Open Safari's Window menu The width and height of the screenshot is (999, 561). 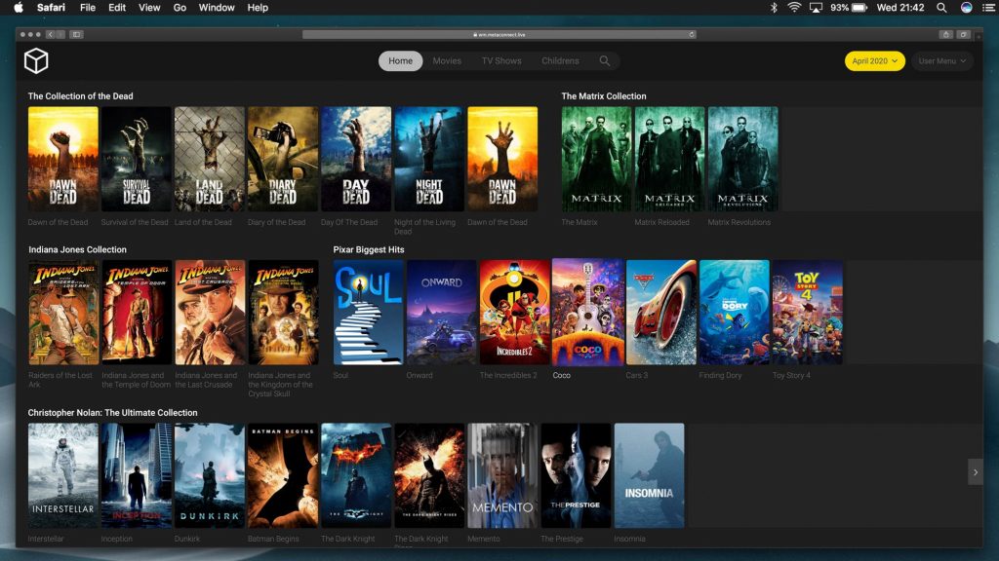tap(217, 8)
